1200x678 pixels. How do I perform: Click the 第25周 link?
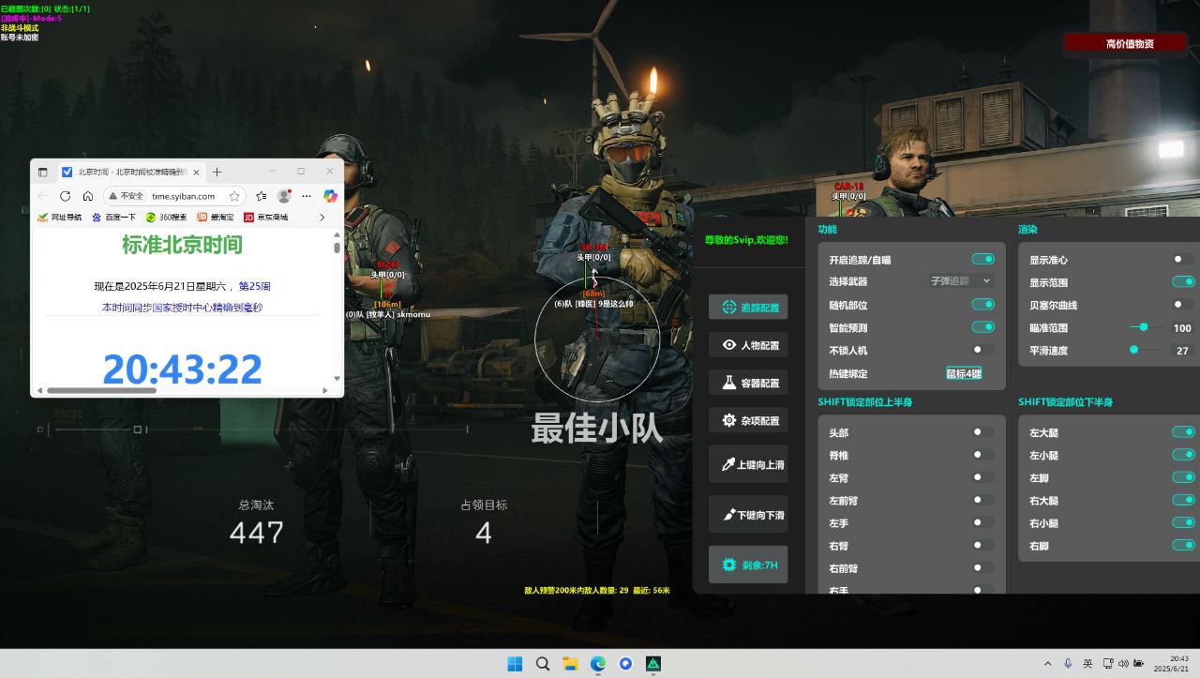coord(255,286)
